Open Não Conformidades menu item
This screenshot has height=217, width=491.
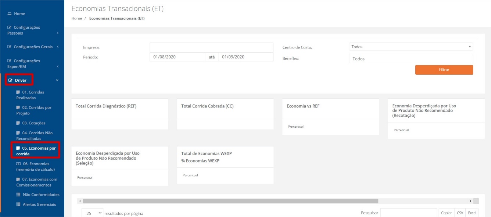click(x=38, y=195)
